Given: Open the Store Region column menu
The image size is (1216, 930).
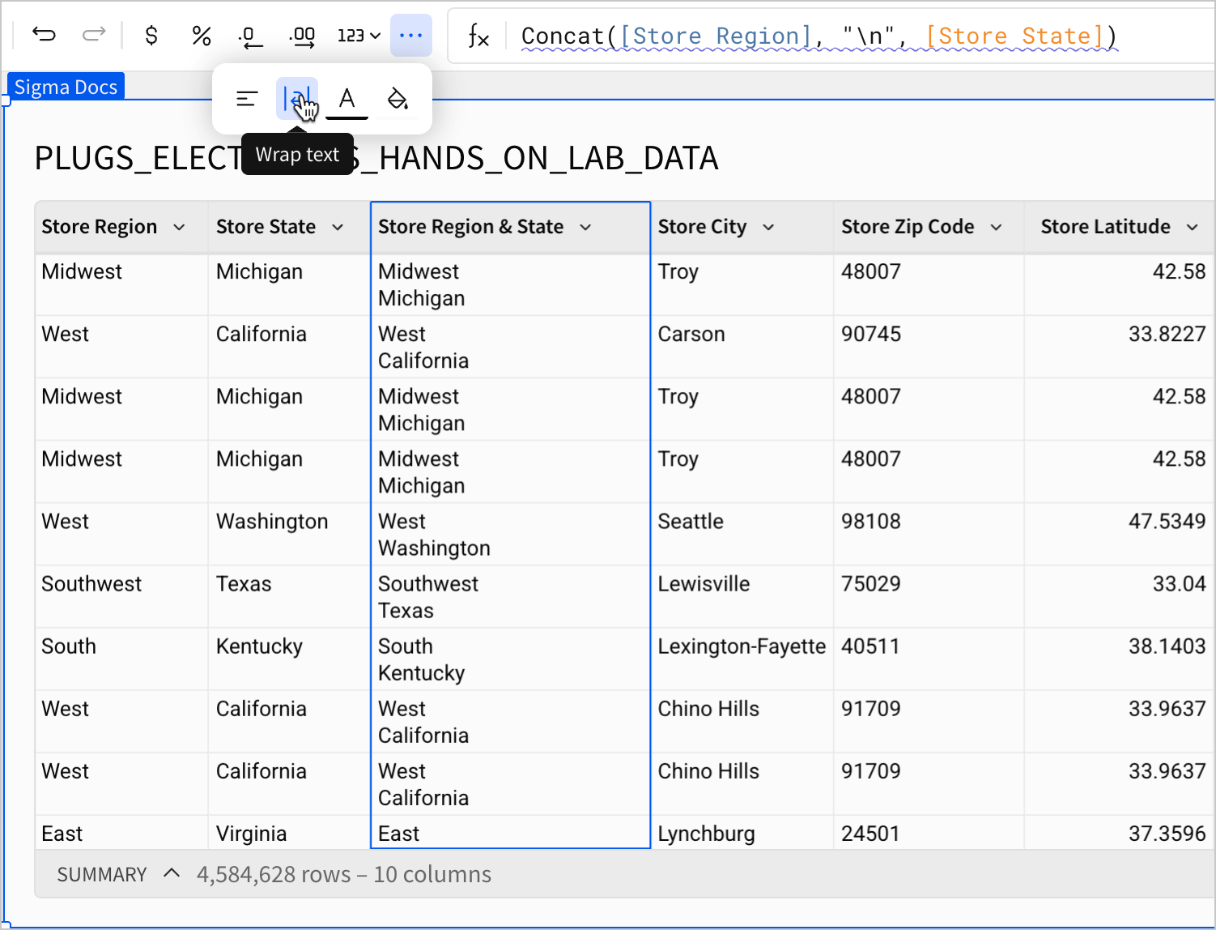Looking at the screenshot, I should coord(180,228).
